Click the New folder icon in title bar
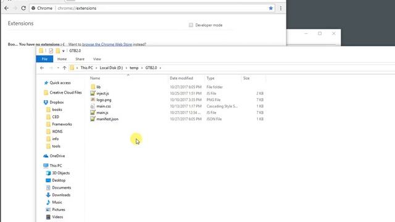 58,51
